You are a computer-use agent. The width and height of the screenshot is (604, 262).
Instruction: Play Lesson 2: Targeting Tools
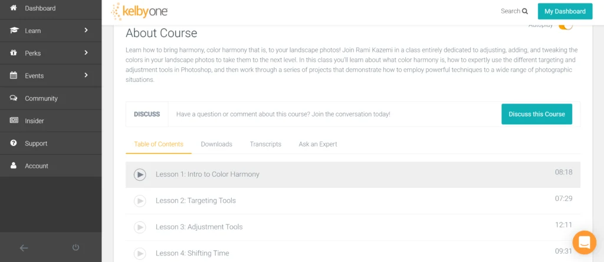140,201
